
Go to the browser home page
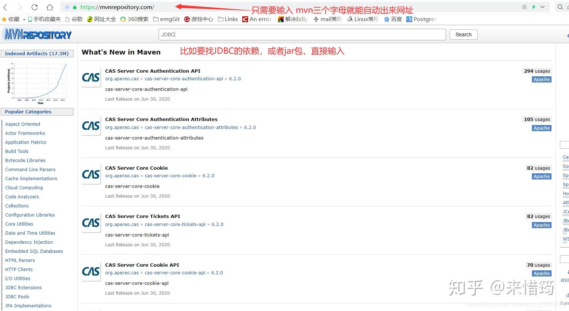pos(50,7)
